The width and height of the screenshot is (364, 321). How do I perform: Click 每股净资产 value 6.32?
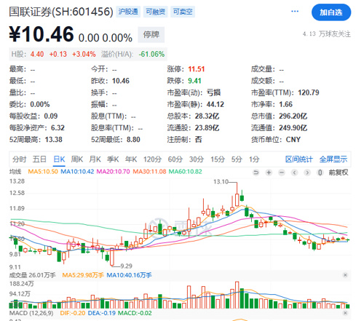tap(58, 127)
